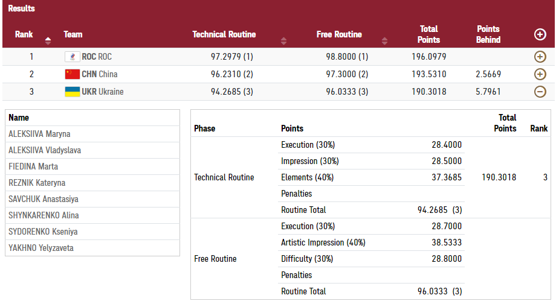Image resolution: width=556 pixels, height=301 pixels.
Task: Expand all rows with header plus icon
Action: [540, 34]
